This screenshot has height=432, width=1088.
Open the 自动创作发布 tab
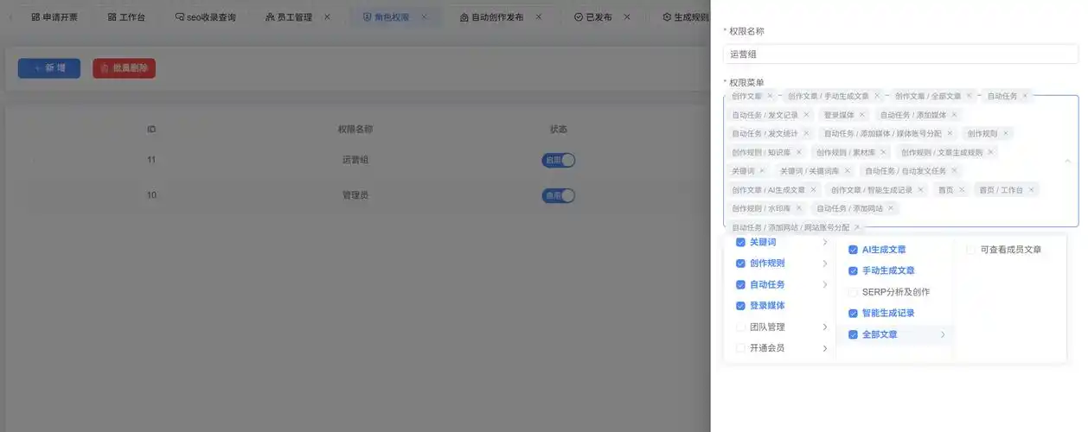[491, 16]
